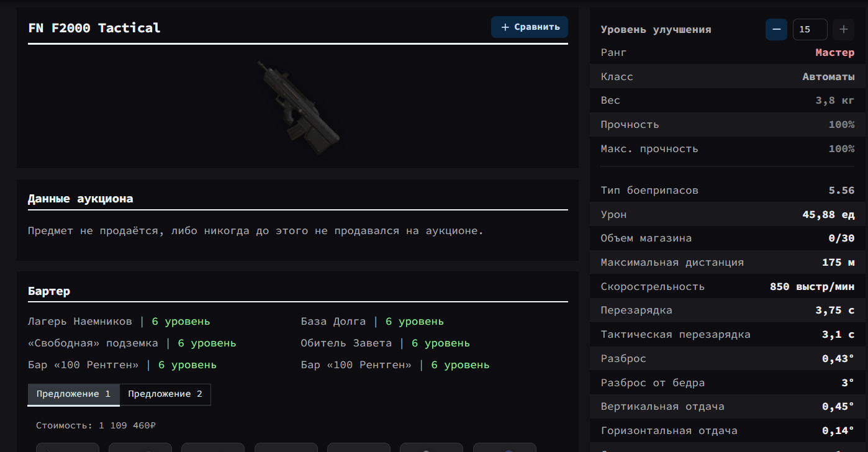Image resolution: width=868 pixels, height=452 pixels.
Task: Click the auction no-sales message text
Action: (255, 231)
